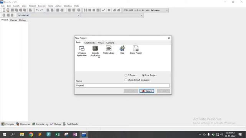
Task: Open the Tools menu
Action: [50, 6]
